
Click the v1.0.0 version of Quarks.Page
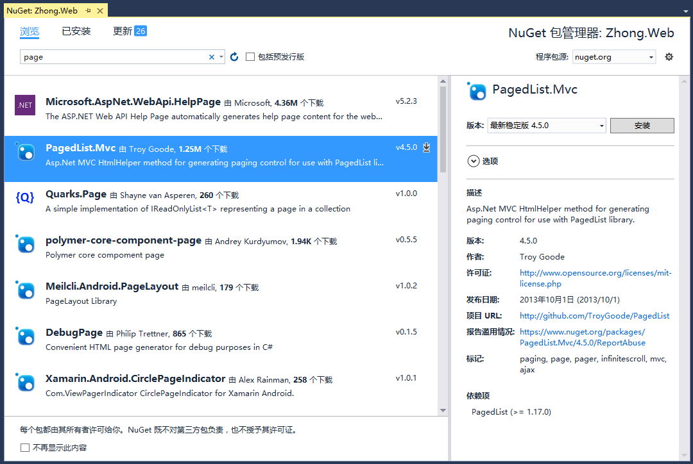coord(406,194)
